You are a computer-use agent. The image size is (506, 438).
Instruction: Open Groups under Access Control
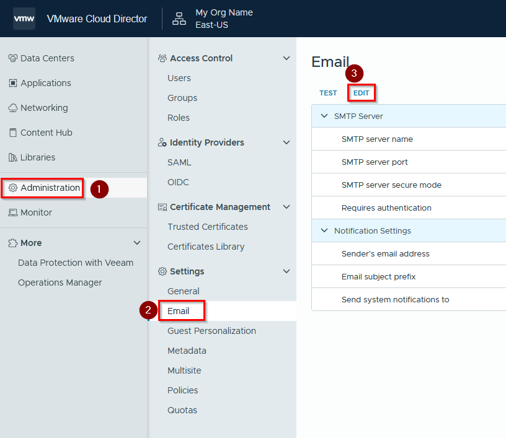tap(182, 98)
